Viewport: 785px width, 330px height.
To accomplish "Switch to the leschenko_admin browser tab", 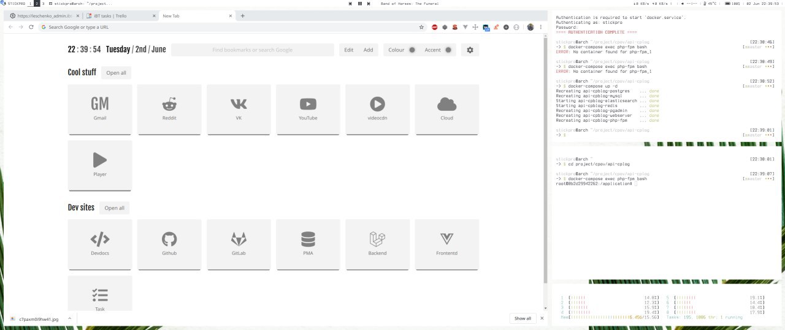I will [42, 16].
